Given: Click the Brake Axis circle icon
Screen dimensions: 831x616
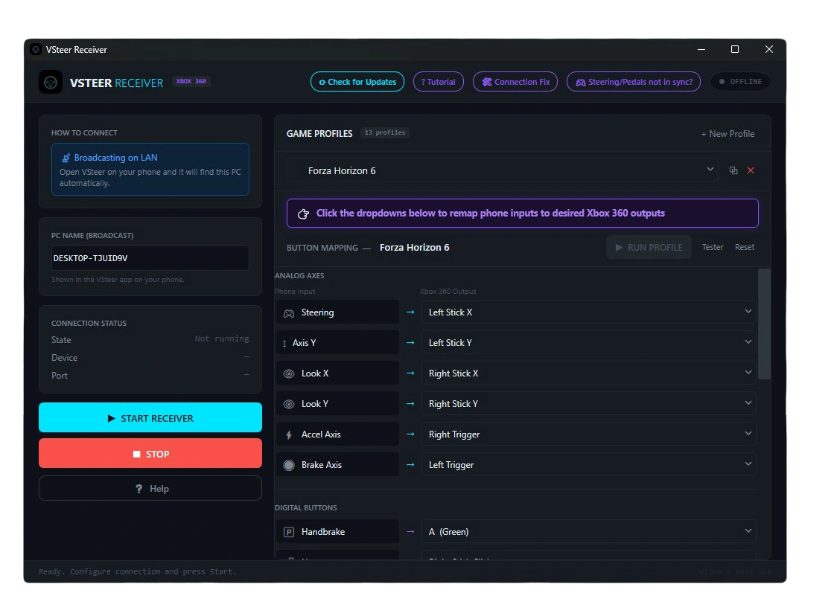Looking at the screenshot, I should (x=289, y=465).
